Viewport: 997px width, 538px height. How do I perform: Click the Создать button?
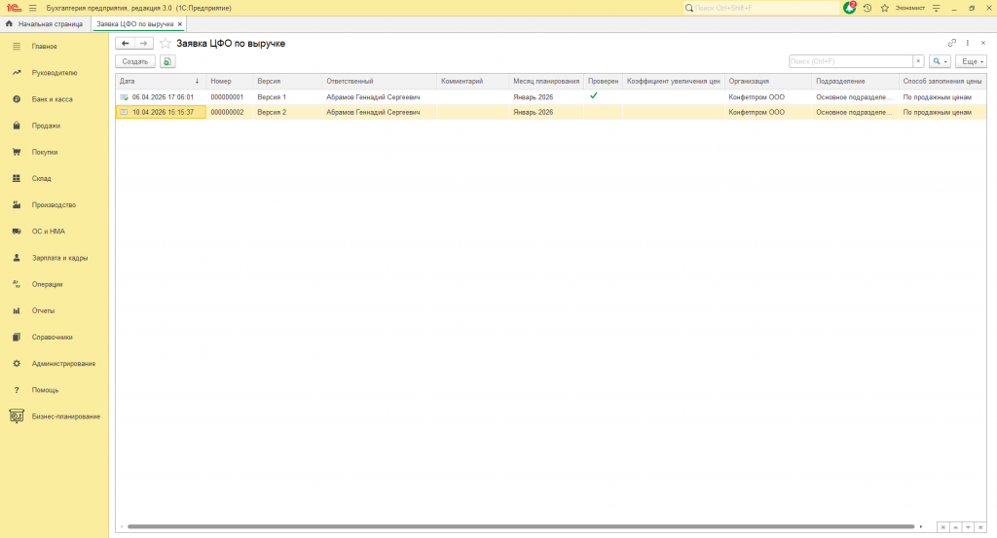point(134,61)
